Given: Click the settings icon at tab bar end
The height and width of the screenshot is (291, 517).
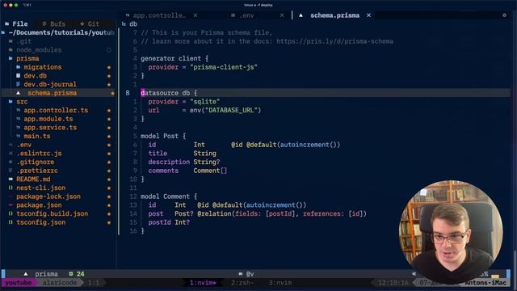Looking at the screenshot, I should tap(504, 15).
